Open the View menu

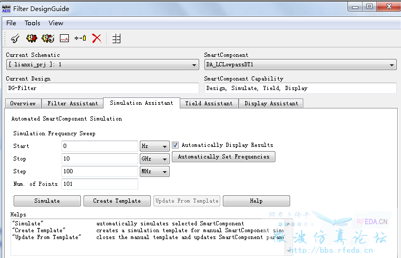56,23
